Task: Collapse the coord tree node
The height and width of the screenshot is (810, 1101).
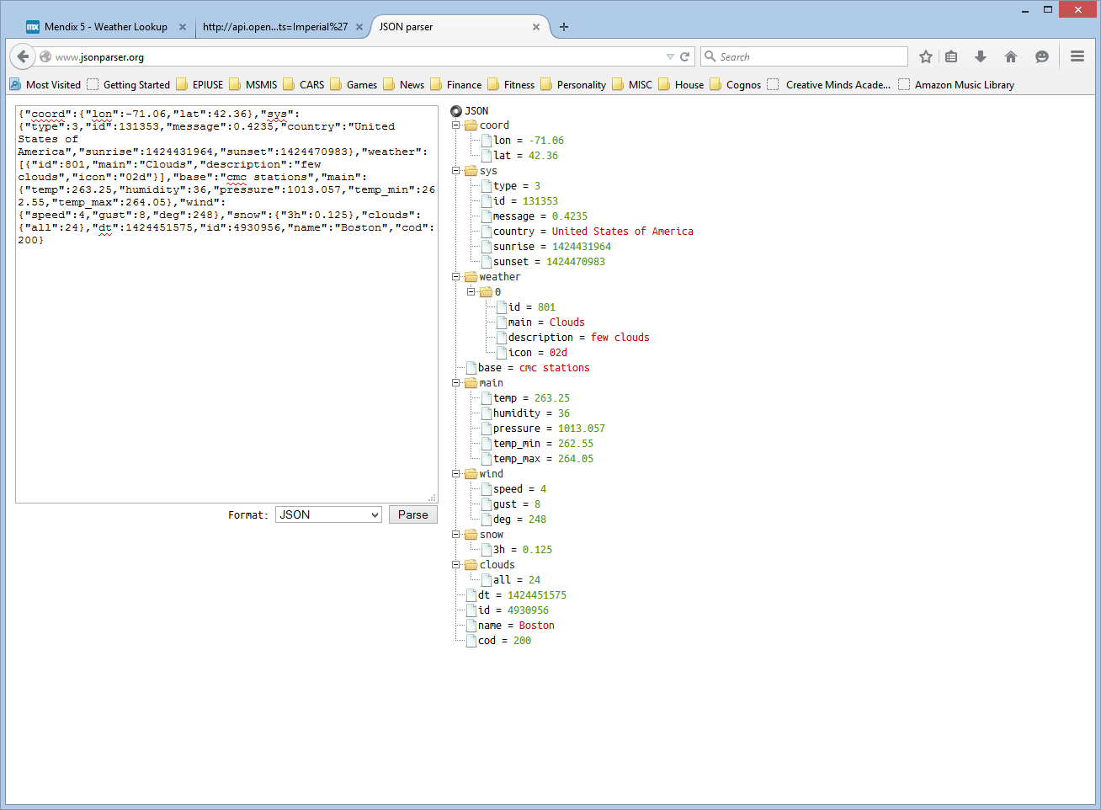Action: pyautogui.click(x=456, y=125)
